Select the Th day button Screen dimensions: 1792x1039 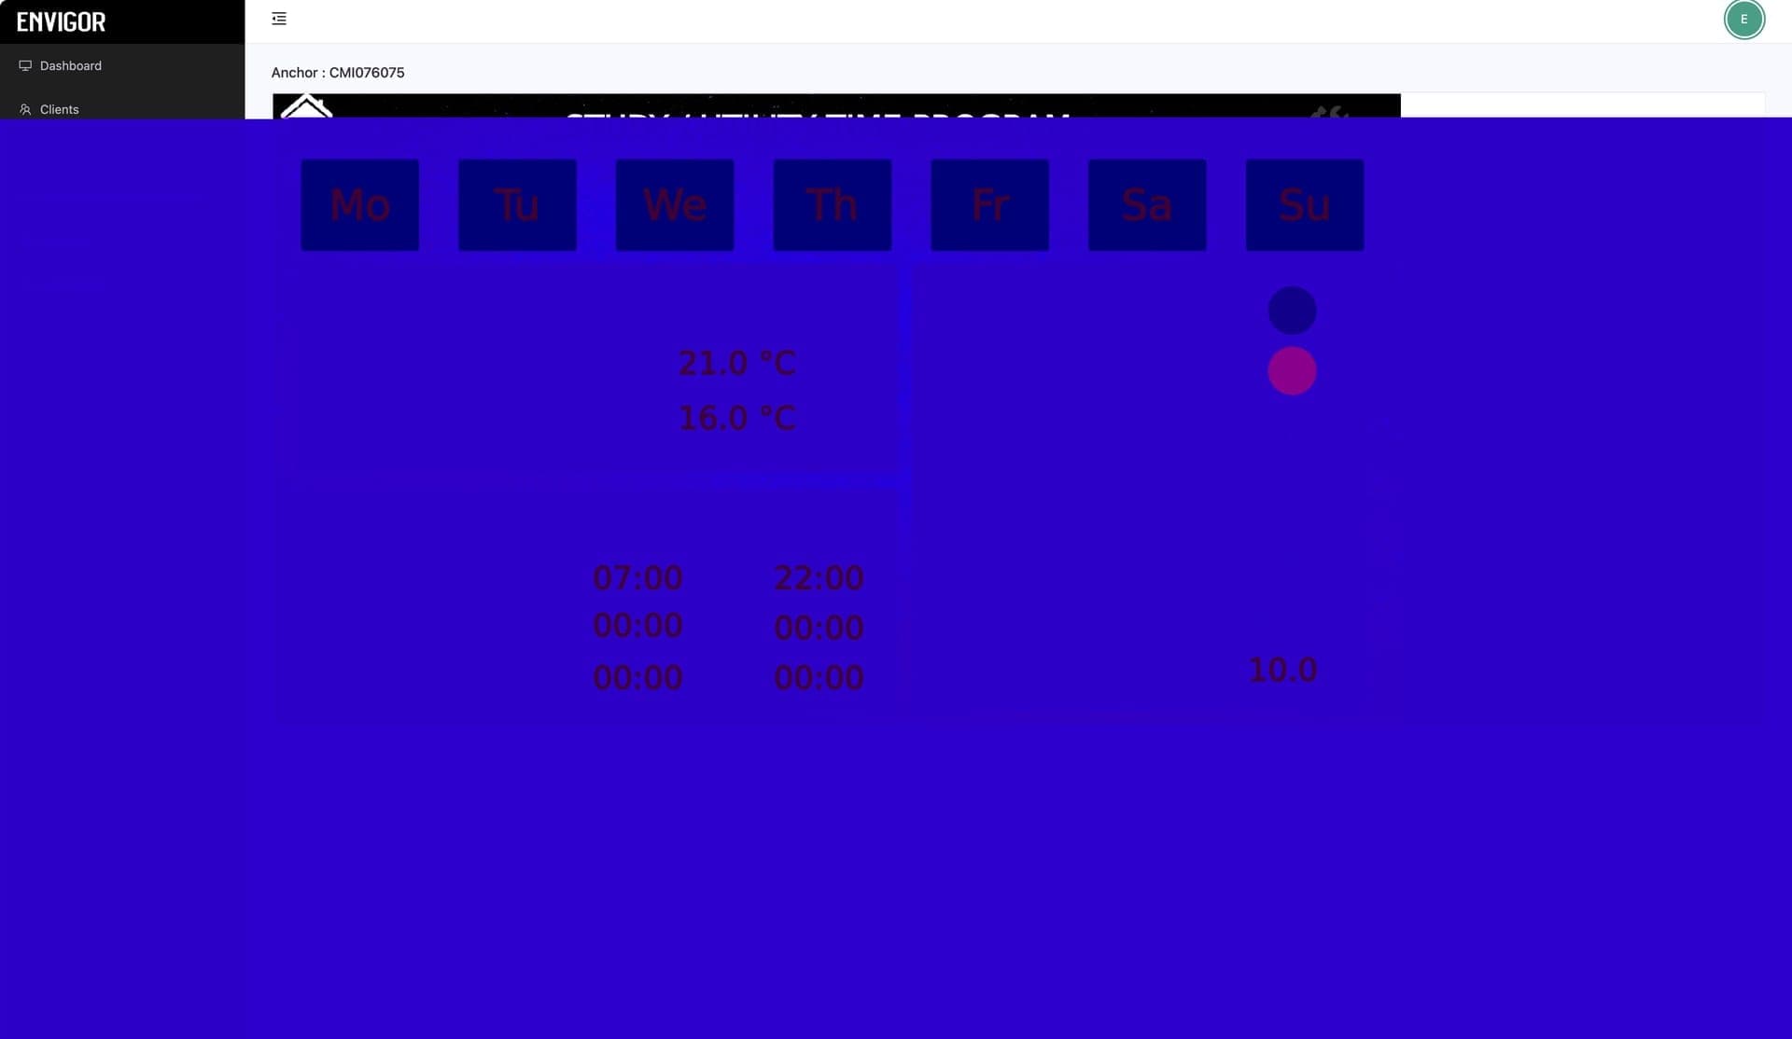pyautogui.click(x=833, y=204)
